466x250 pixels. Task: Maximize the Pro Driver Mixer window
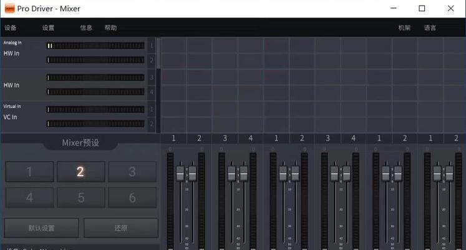(422, 9)
